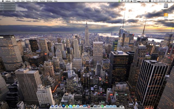Screen dimensions: 174x109
Task: Open the Trash in the dock
Action: coord(122,106)
